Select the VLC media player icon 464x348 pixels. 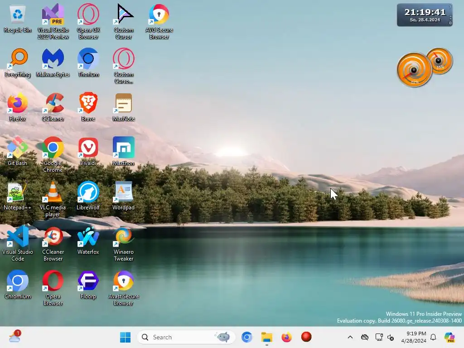click(x=53, y=199)
